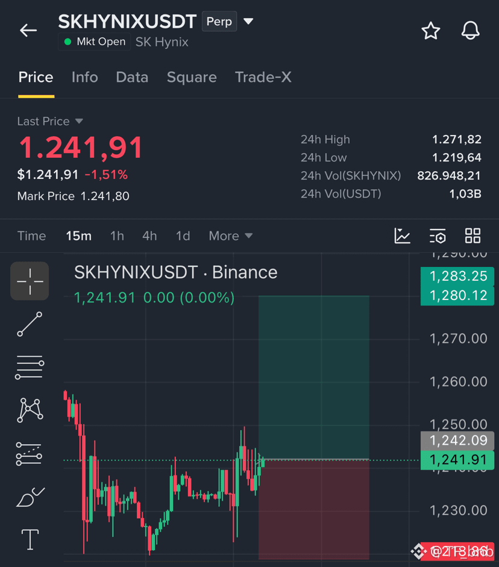Tap the -1,51% change percentage
This screenshot has height=567, width=499.
click(106, 175)
